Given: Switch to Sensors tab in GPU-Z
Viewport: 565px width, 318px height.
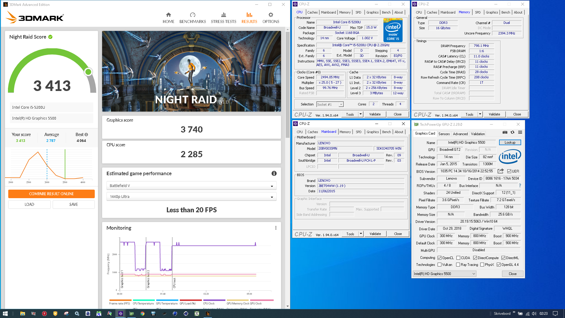Looking at the screenshot, I should coord(444,134).
